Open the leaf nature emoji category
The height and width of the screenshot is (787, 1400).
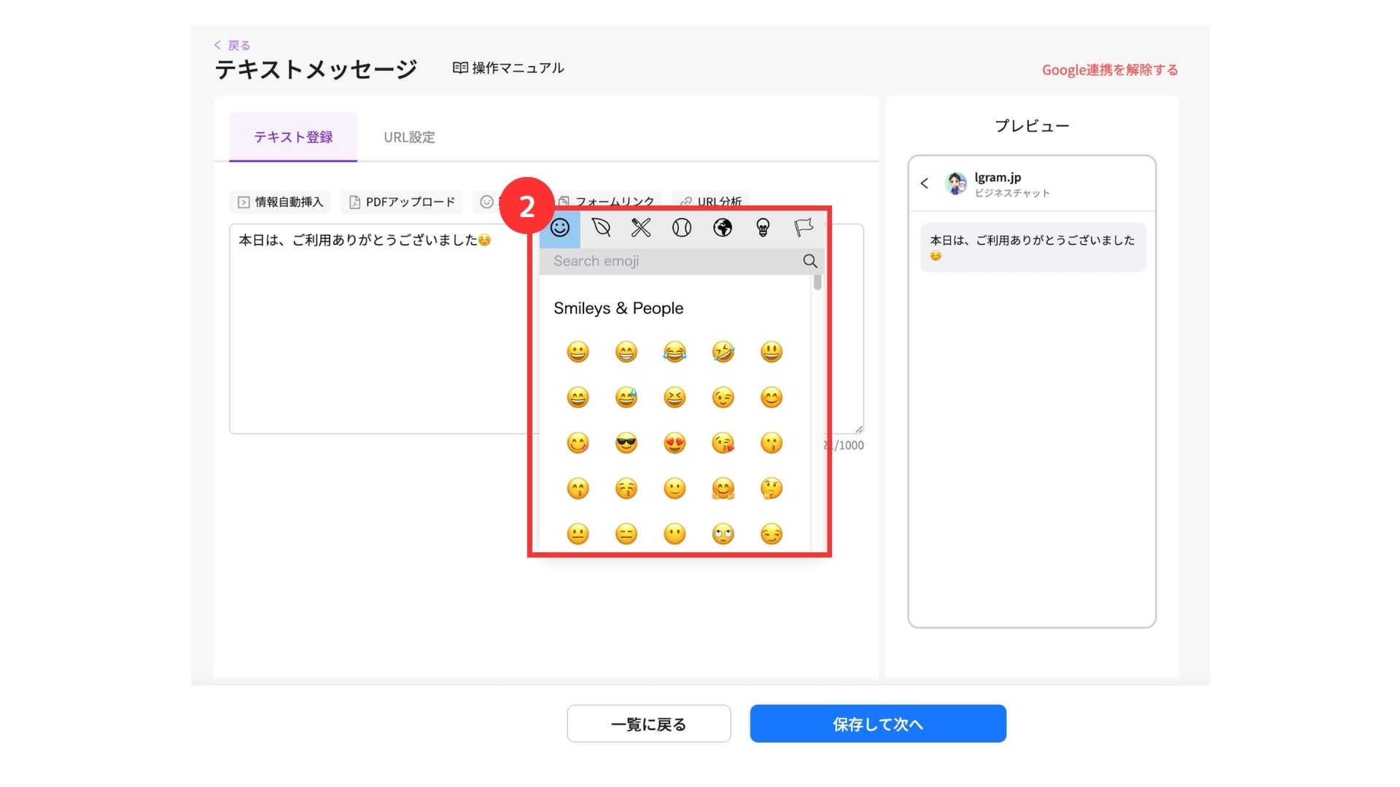click(601, 228)
